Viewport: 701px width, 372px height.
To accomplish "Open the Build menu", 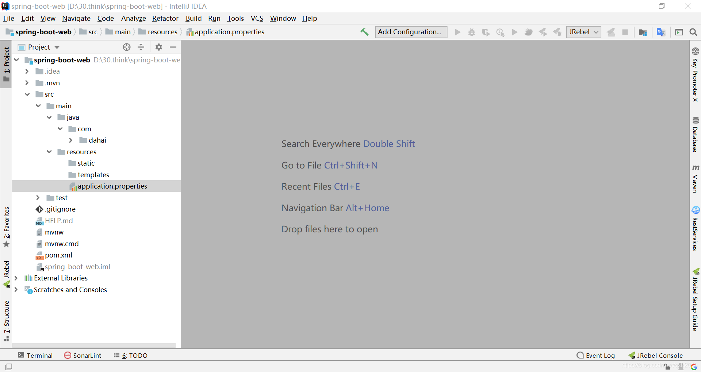I will coord(194,18).
